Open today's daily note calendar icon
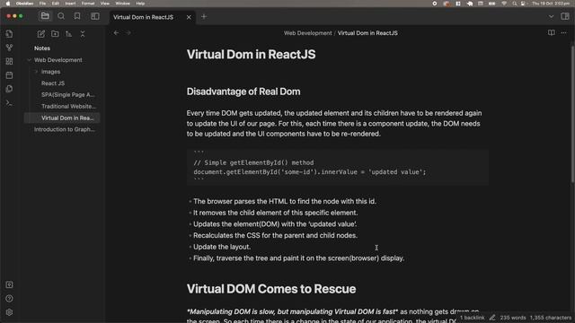The height and width of the screenshot is (323, 575). coord(10,75)
